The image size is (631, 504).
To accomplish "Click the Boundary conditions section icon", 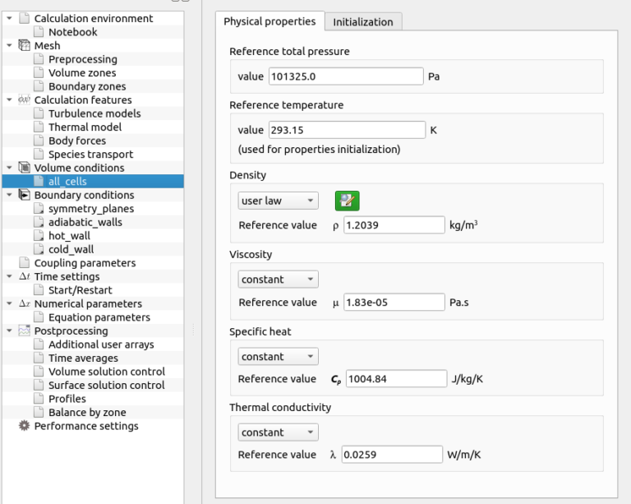I will 24,195.
